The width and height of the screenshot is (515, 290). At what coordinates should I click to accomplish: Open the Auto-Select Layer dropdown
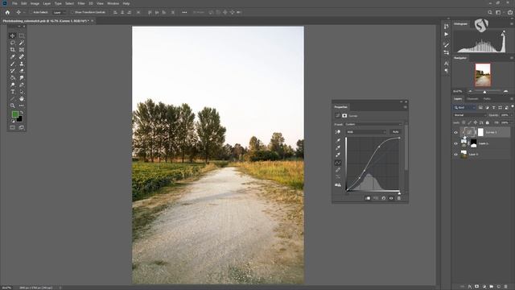pyautogui.click(x=60, y=12)
